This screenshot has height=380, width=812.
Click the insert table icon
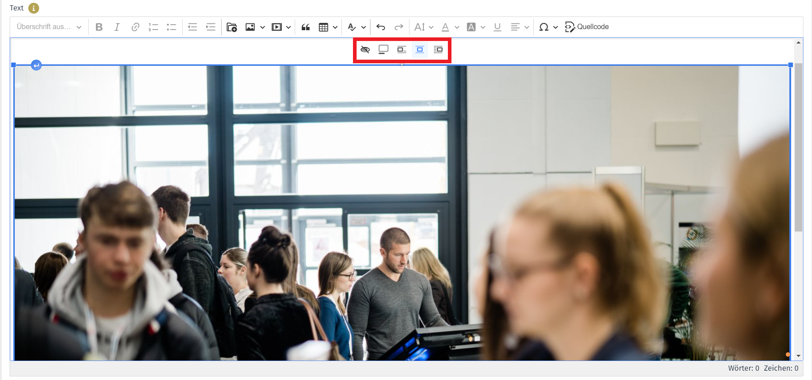click(x=324, y=27)
